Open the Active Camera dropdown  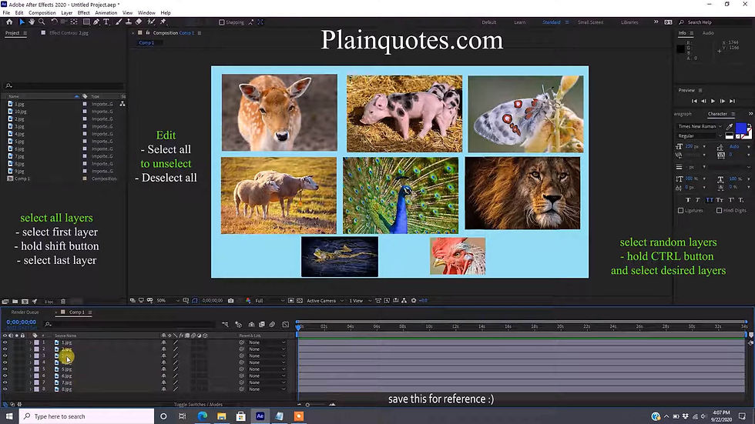click(325, 300)
